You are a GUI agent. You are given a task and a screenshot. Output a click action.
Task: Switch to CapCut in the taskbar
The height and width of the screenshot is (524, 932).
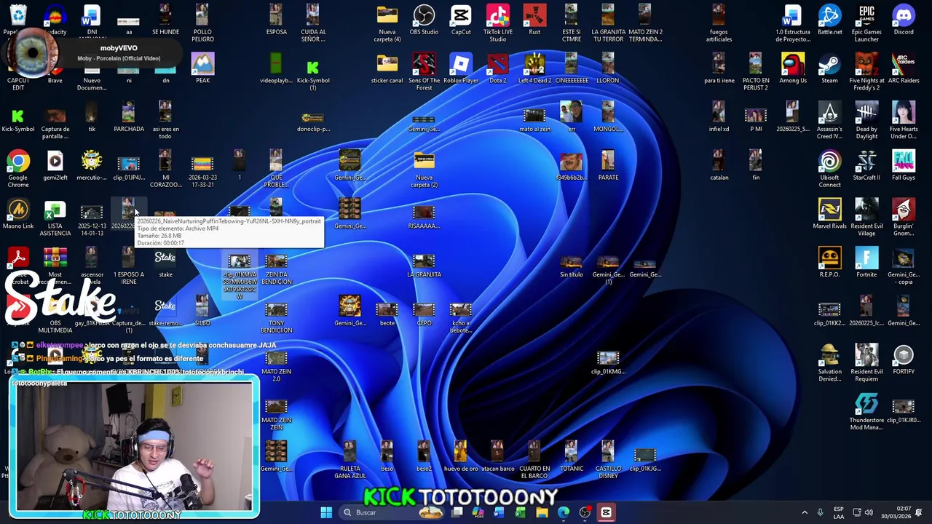coord(606,512)
